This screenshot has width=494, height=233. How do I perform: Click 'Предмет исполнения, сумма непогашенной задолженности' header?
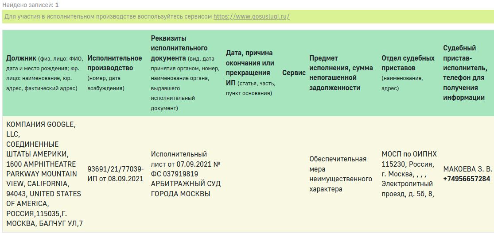click(341, 73)
